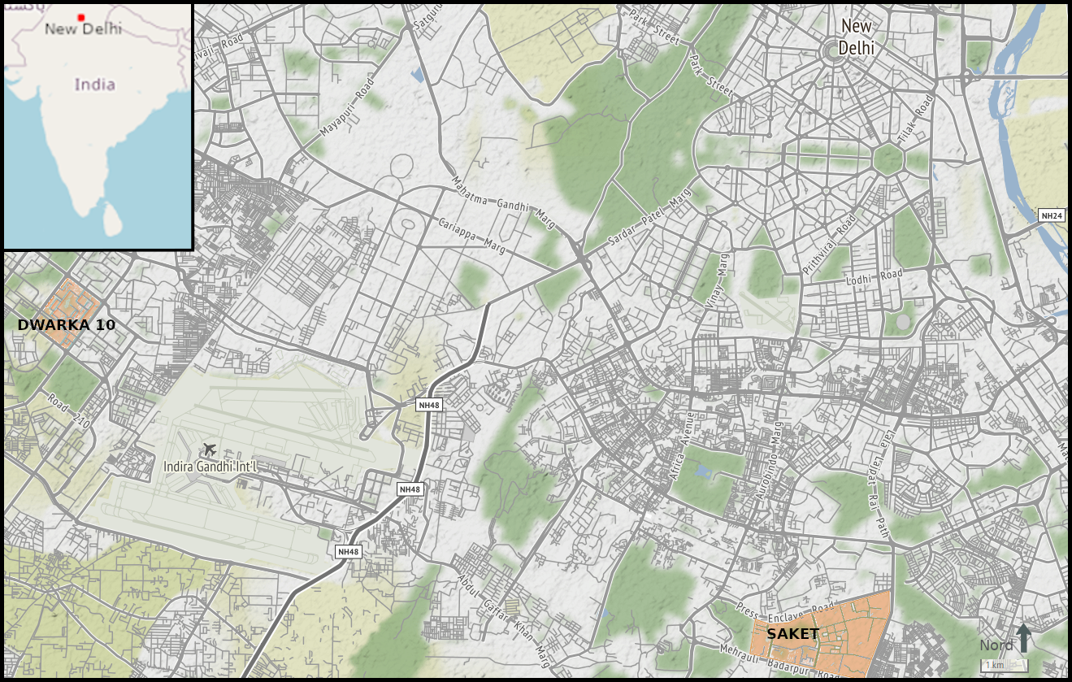This screenshot has height=682, width=1072.
Task: Click the NH24 highway shield
Action: (1052, 215)
